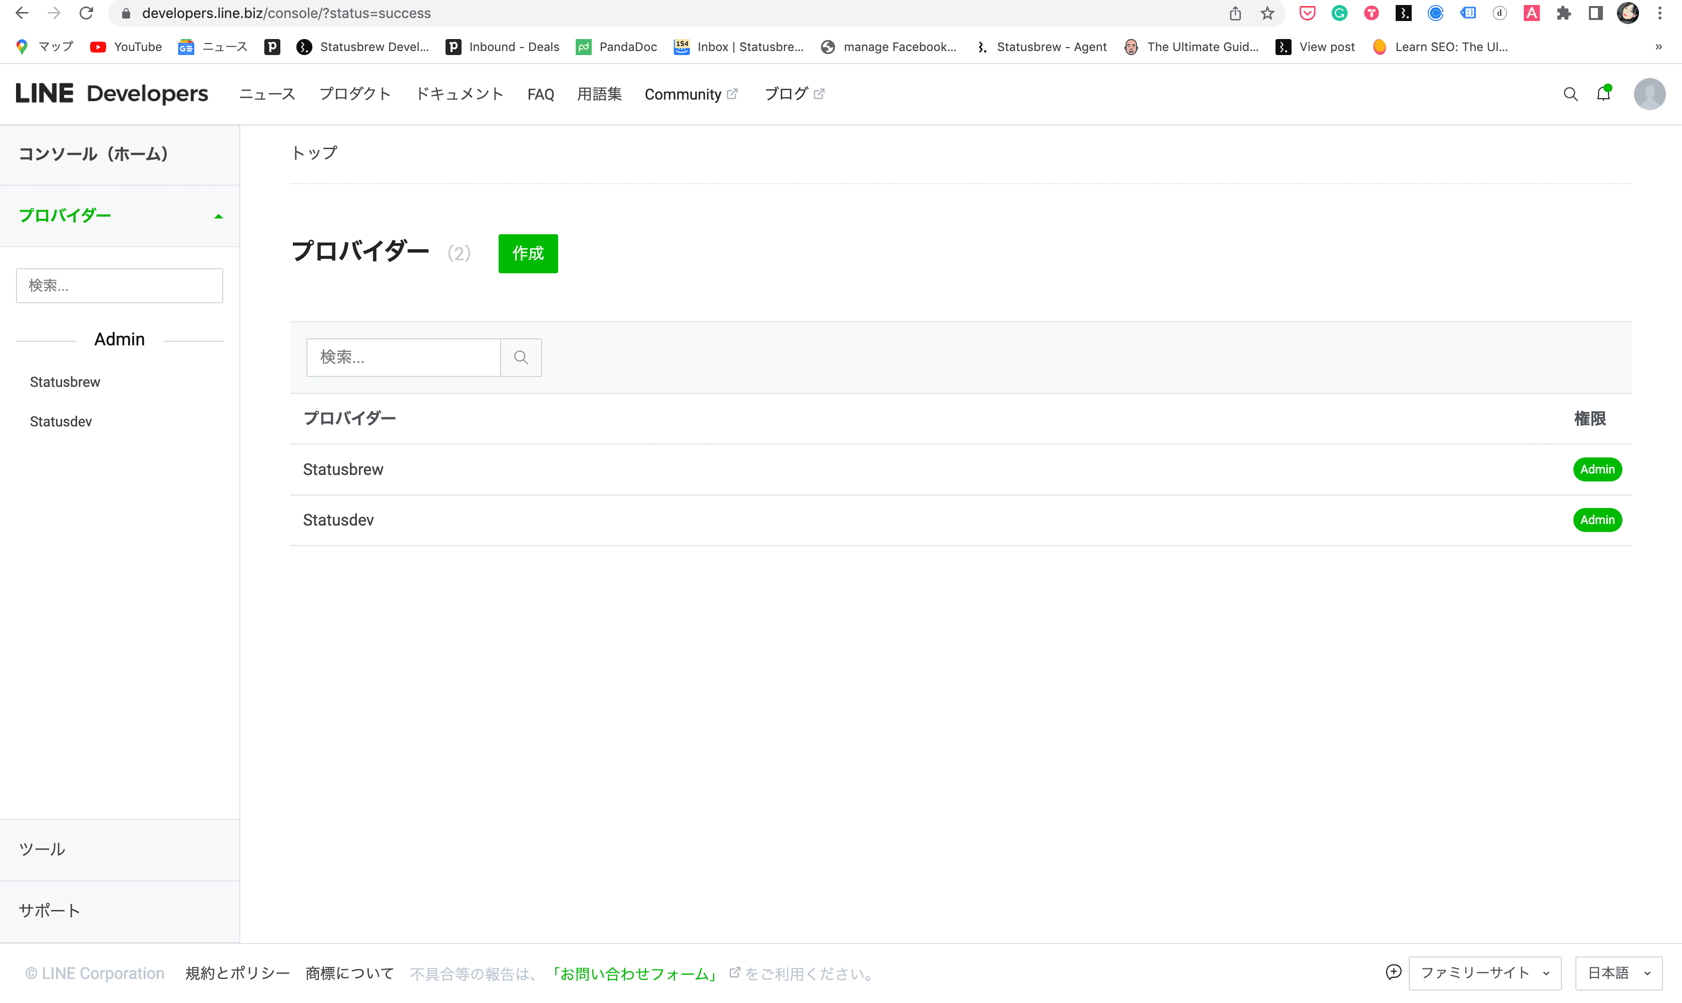Open the マップ bookmark
The width and height of the screenshot is (1682, 1003).
click(45, 47)
